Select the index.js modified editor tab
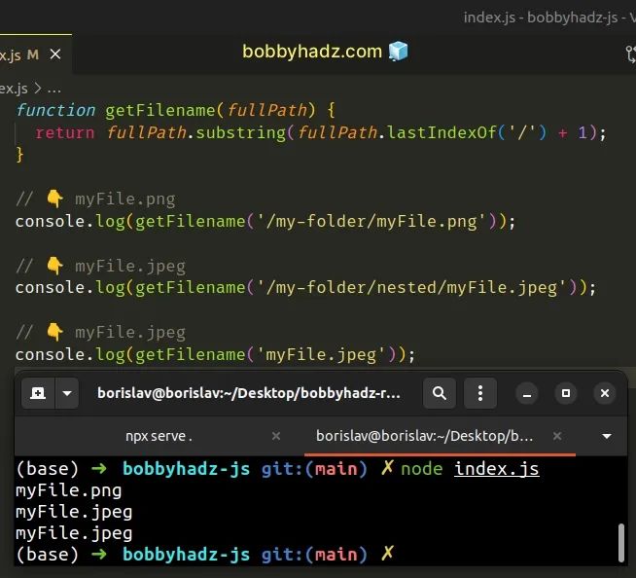Screen dimensions: 636x578 (36, 54)
